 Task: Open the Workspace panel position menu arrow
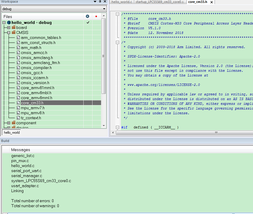click(95, 1)
